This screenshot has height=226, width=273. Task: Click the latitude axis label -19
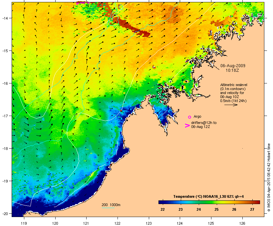tap(5, 181)
